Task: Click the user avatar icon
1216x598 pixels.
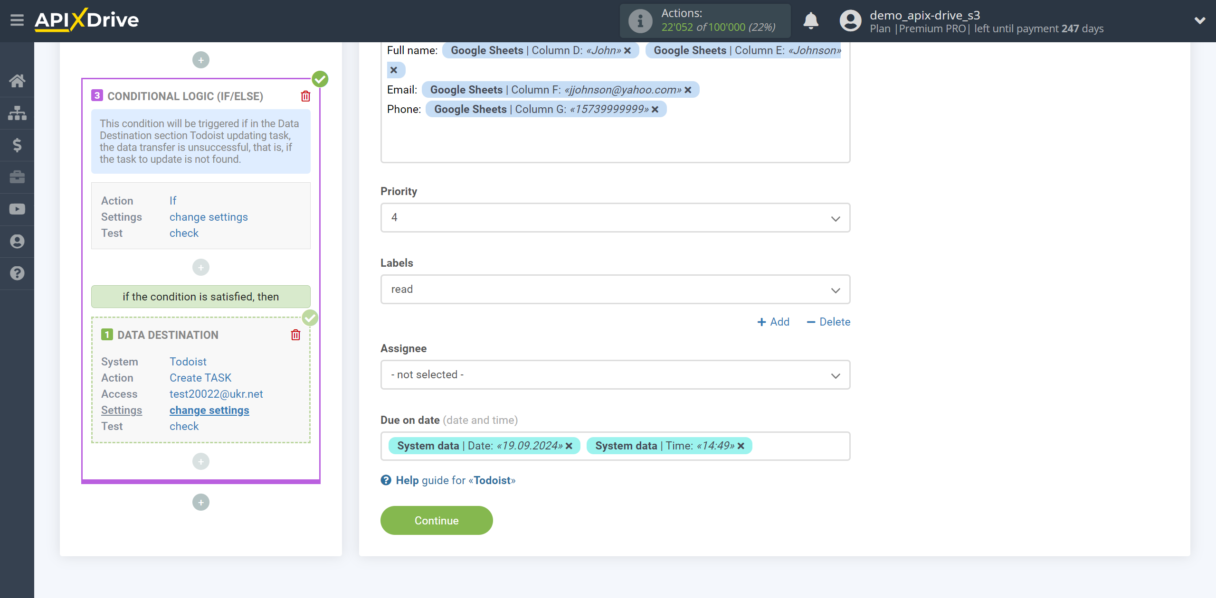Action: [850, 21]
